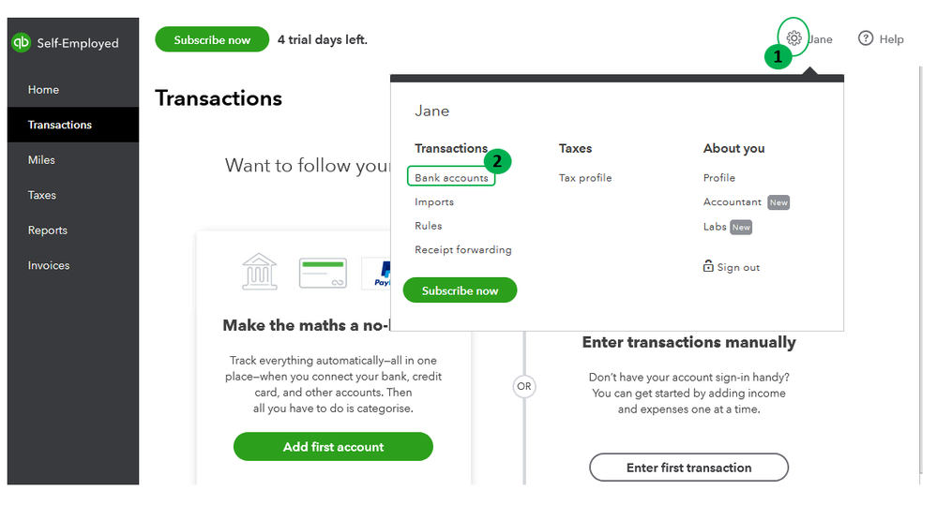Open Accountant link in About you
The height and width of the screenshot is (520, 937).
[733, 202]
